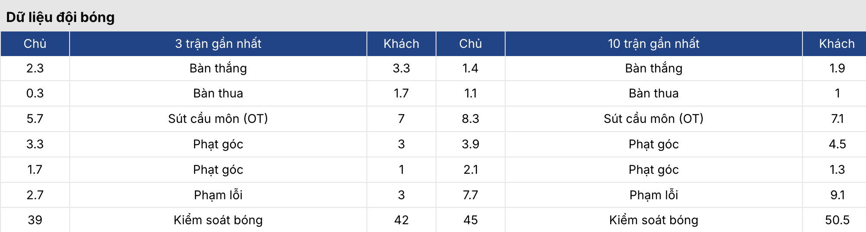Click "Bàn thua" label under 10 trận gần nhất
This screenshot has width=866, height=232.
[653, 93]
